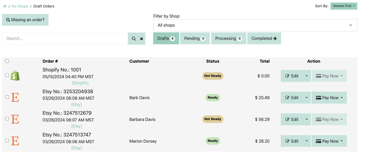Click the $ 56.29 total
Viewport: 379px width, 160px height.
click(262, 119)
